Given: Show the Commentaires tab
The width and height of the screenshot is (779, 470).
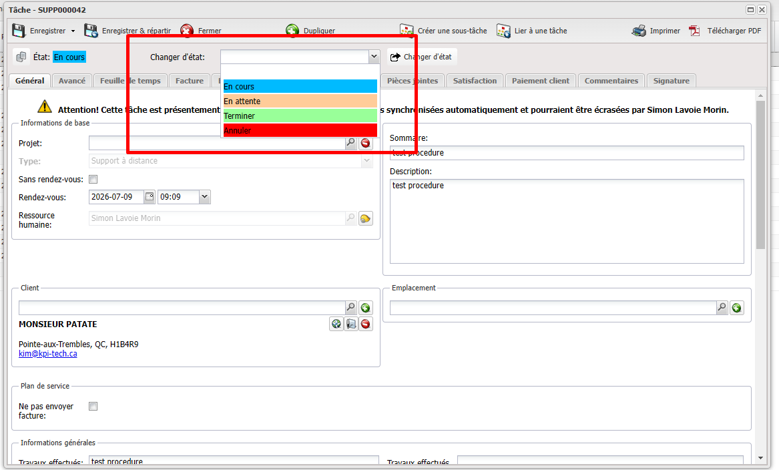Looking at the screenshot, I should pos(611,81).
